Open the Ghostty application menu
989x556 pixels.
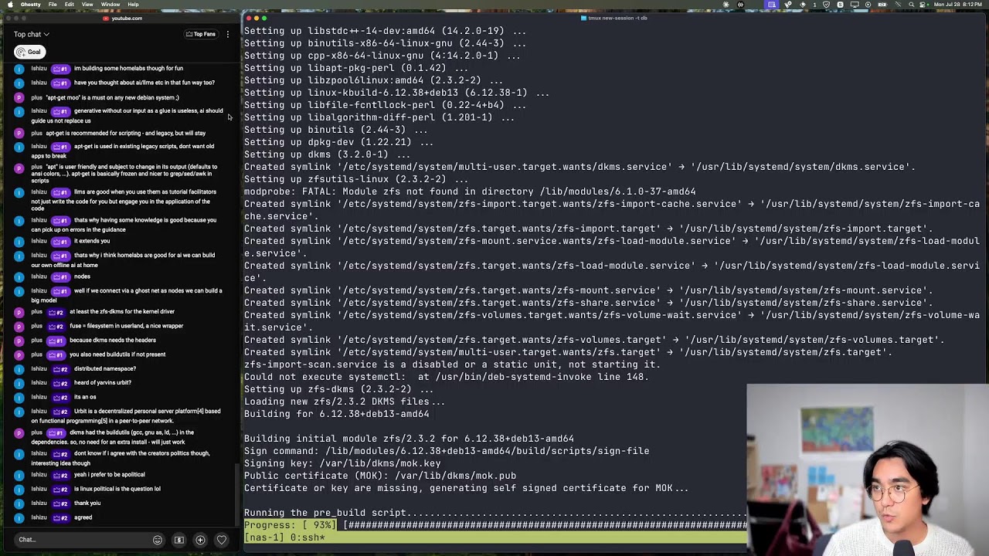[31, 5]
